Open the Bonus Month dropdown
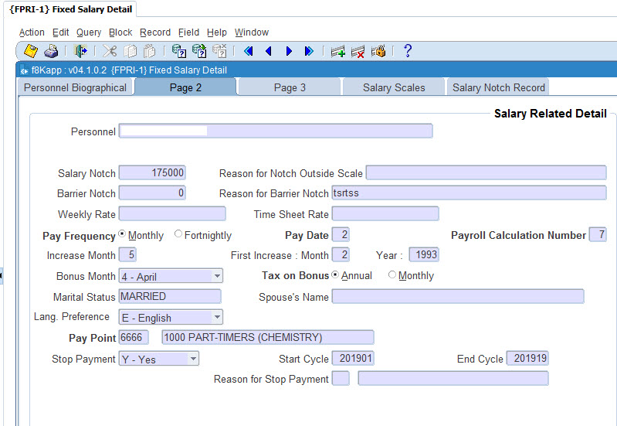The image size is (617, 426). [217, 276]
